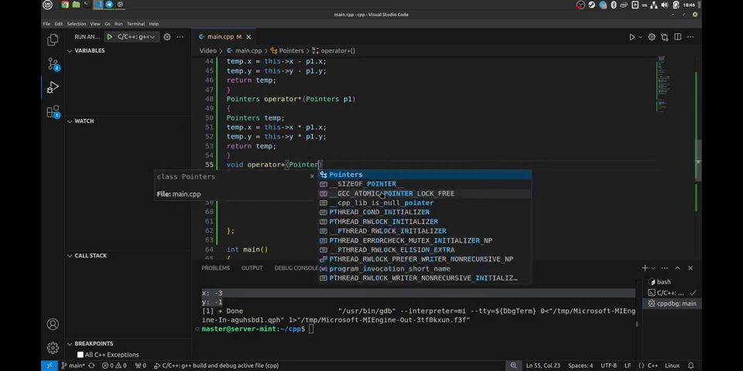Toggle All C++ Exceptions breakpoint checkbox
743x371 pixels.
[x=80, y=355]
